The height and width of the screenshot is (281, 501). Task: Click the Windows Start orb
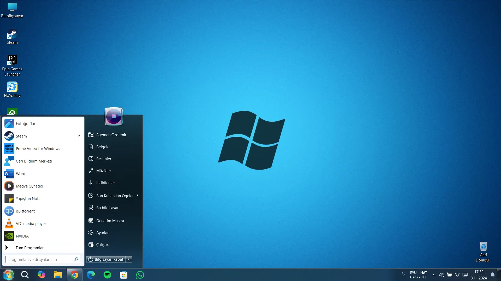click(x=8, y=275)
